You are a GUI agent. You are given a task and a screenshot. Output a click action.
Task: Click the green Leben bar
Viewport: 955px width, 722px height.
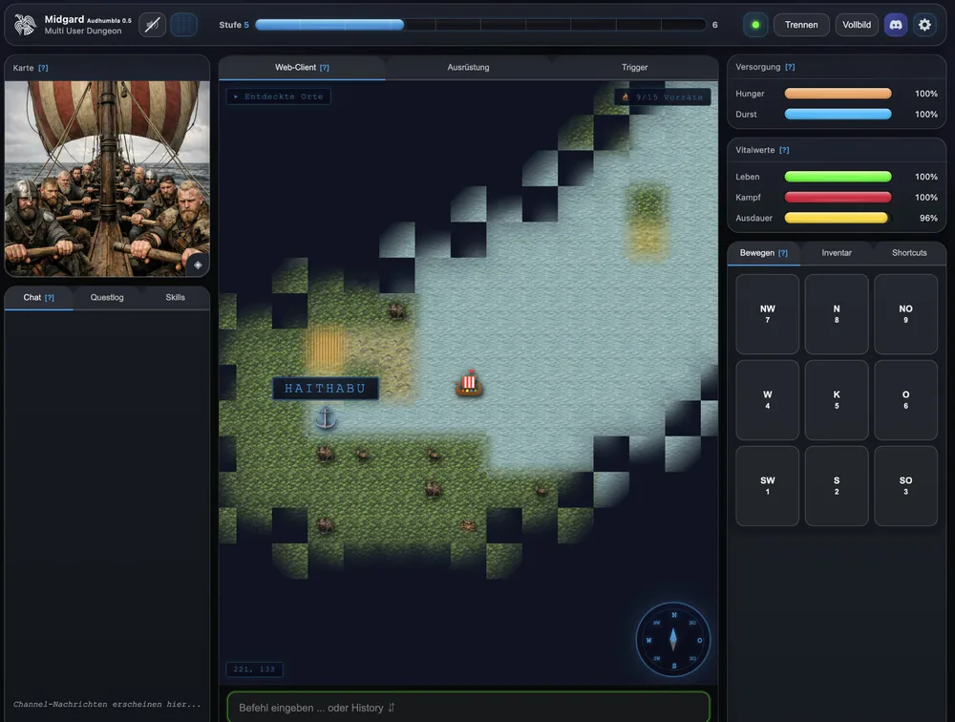pos(838,177)
